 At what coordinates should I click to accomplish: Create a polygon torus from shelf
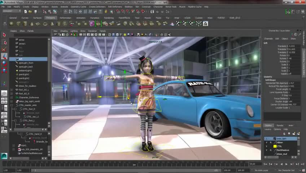(45, 24)
